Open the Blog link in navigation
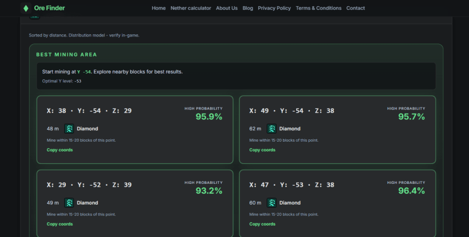Screen dimensions: 469x237 coord(247,8)
